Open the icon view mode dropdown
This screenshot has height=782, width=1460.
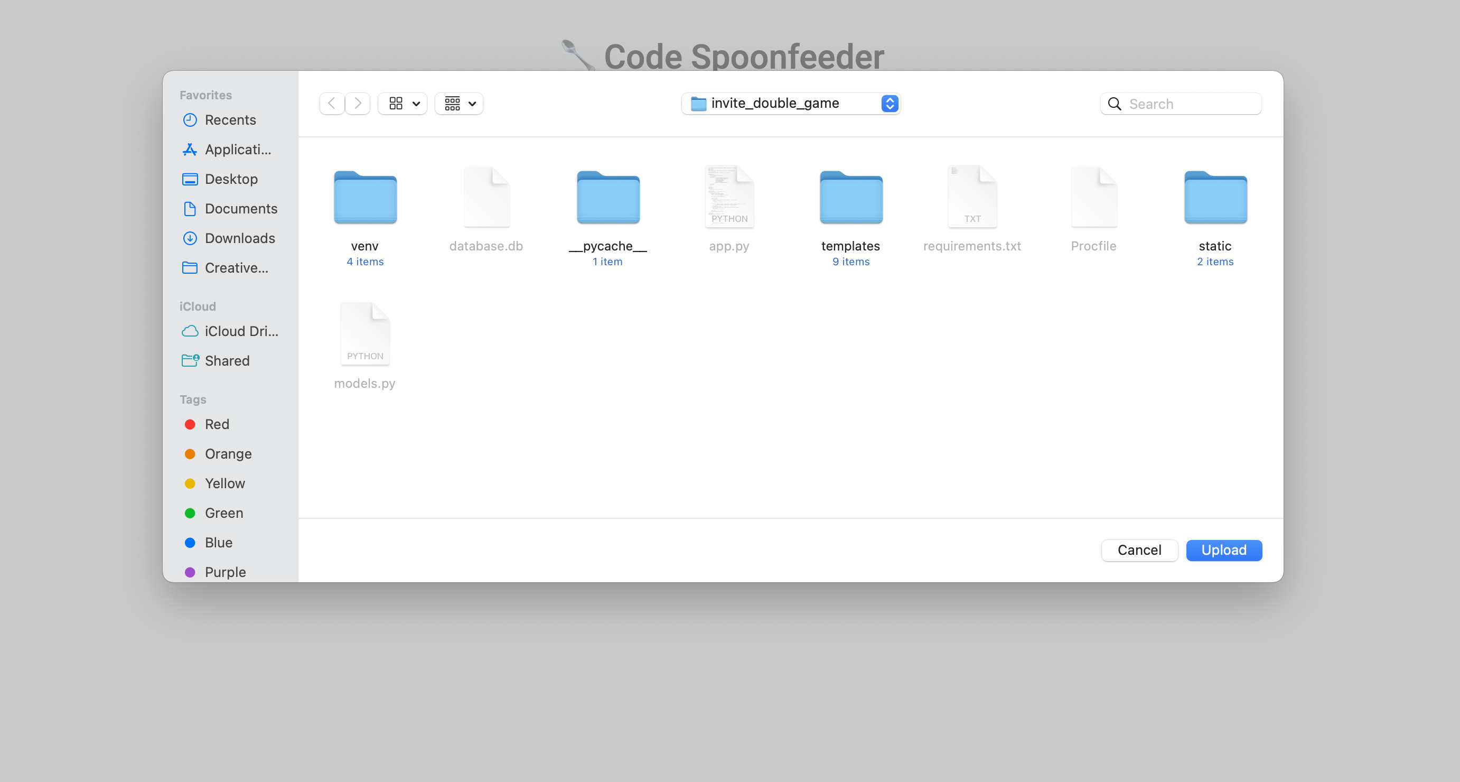(x=403, y=103)
